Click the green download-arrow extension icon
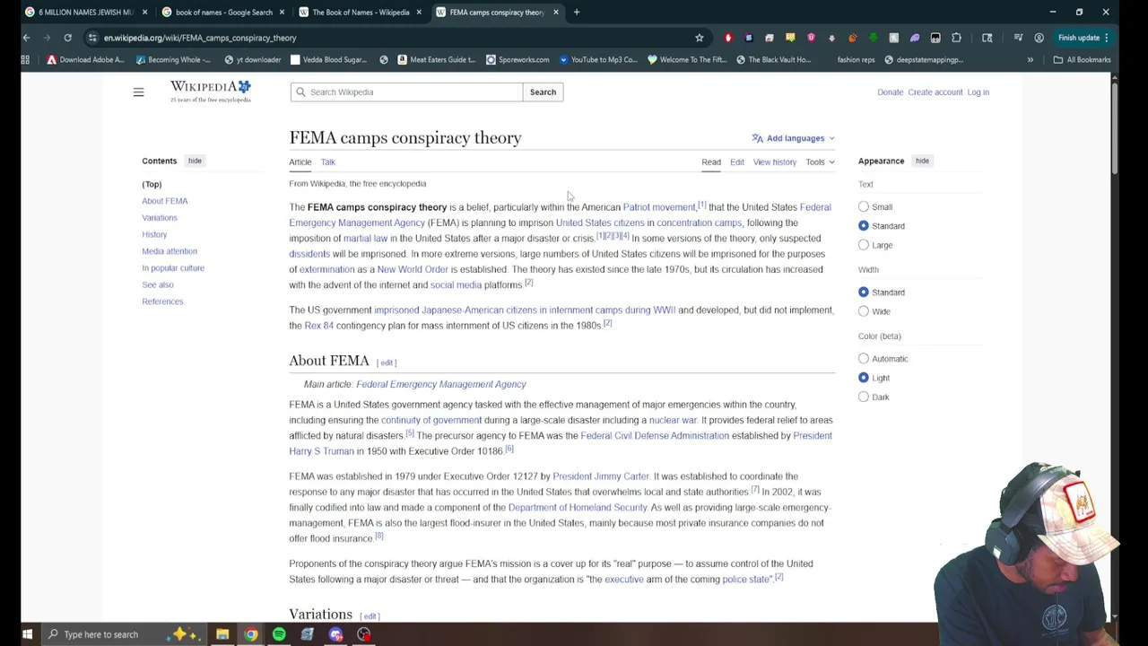1148x646 pixels. coord(873,38)
